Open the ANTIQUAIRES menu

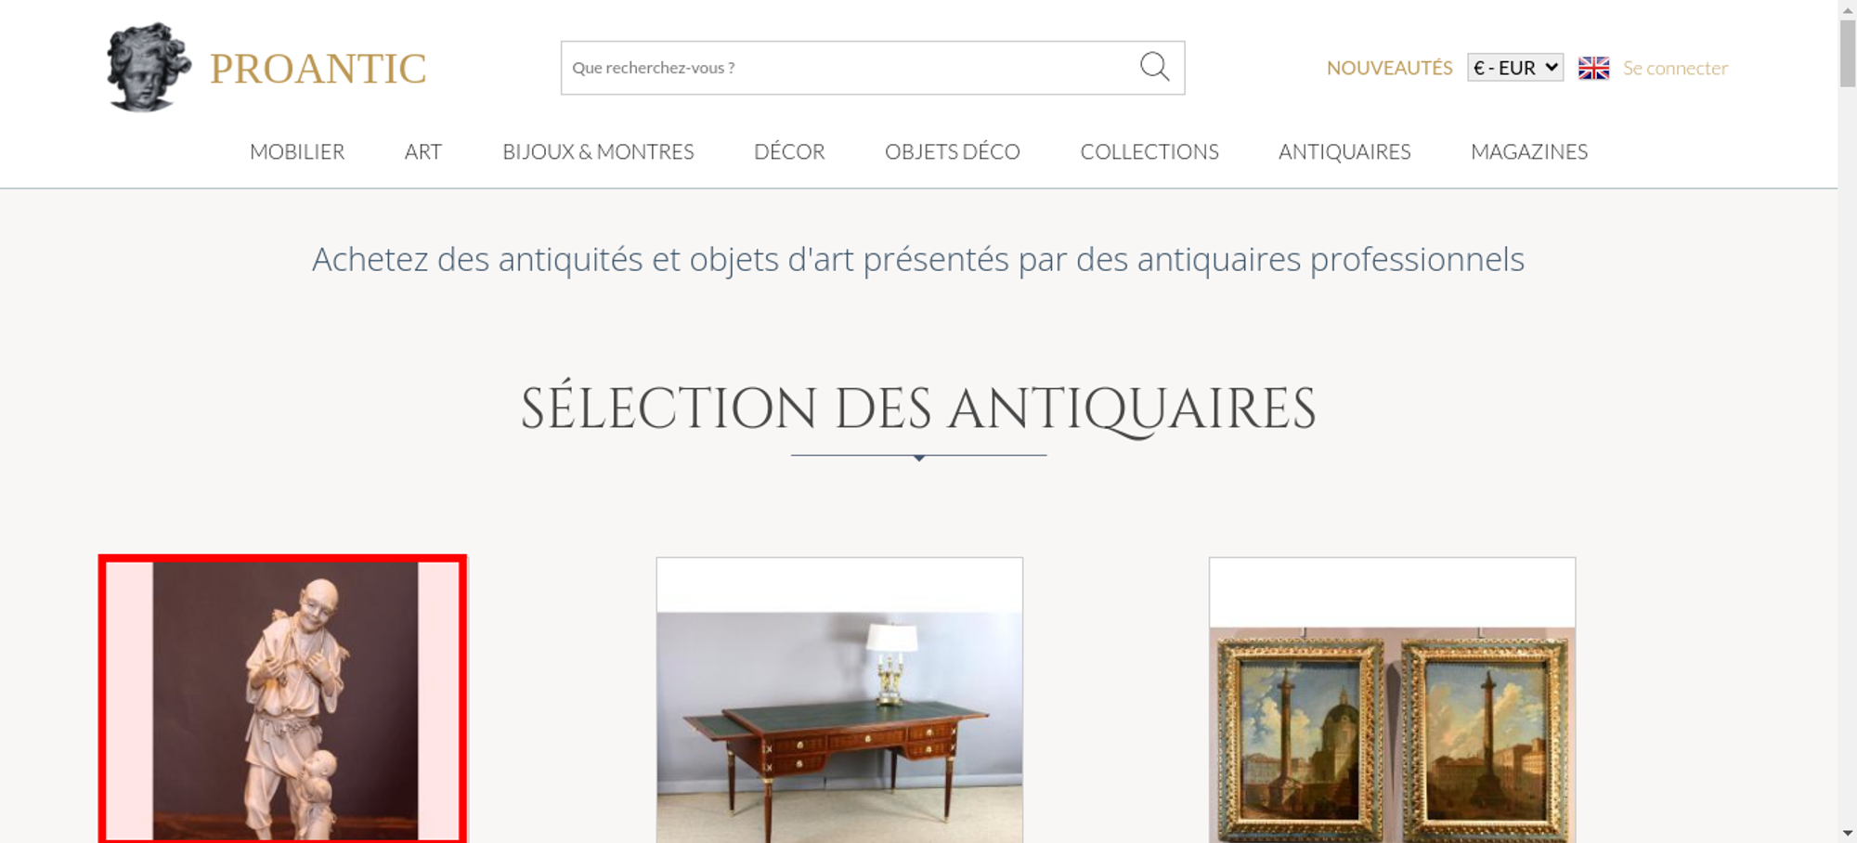click(1344, 151)
